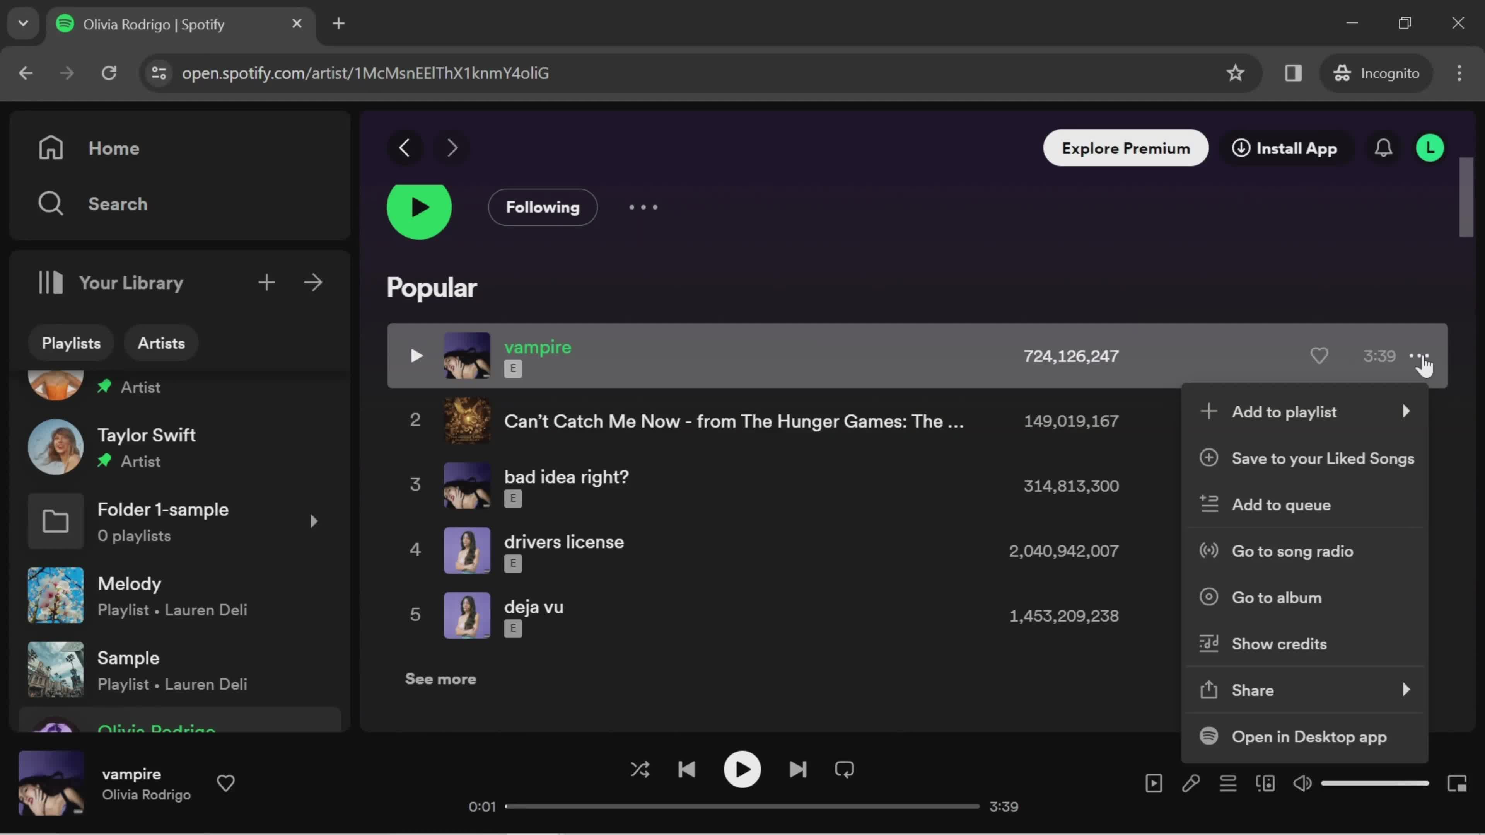Open the miniplayer

[x=1457, y=783]
